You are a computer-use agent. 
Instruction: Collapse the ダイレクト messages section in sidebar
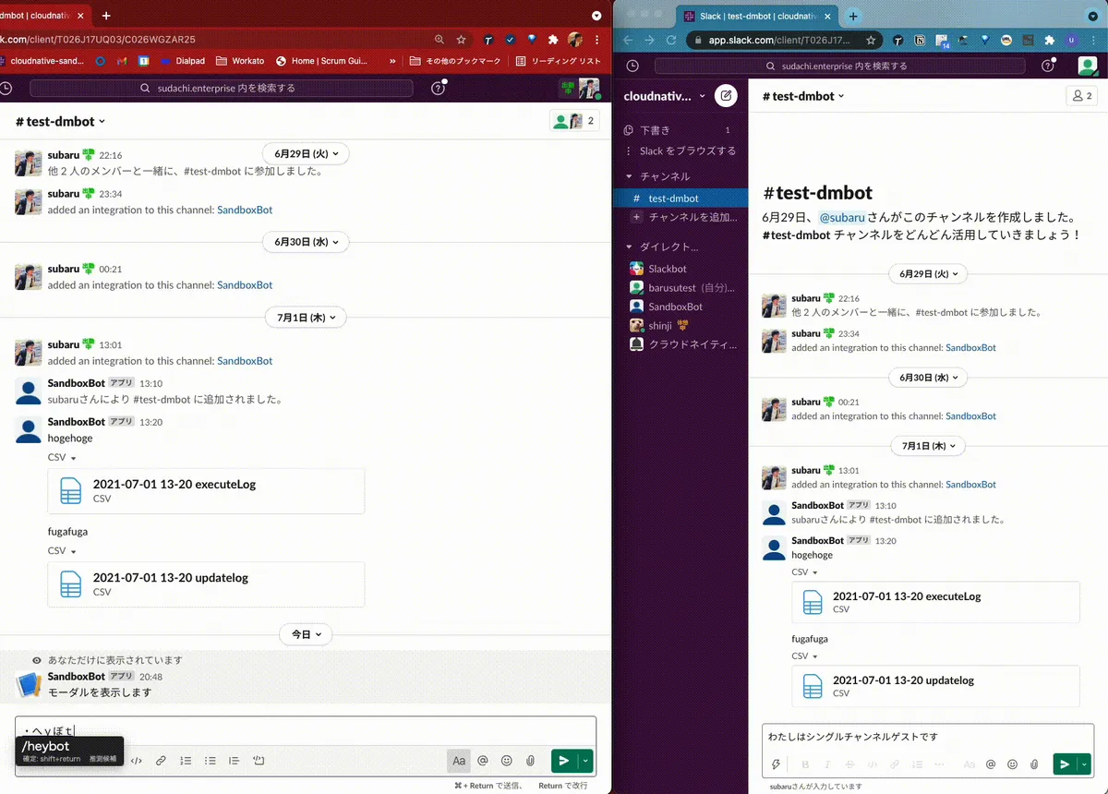tap(630, 247)
